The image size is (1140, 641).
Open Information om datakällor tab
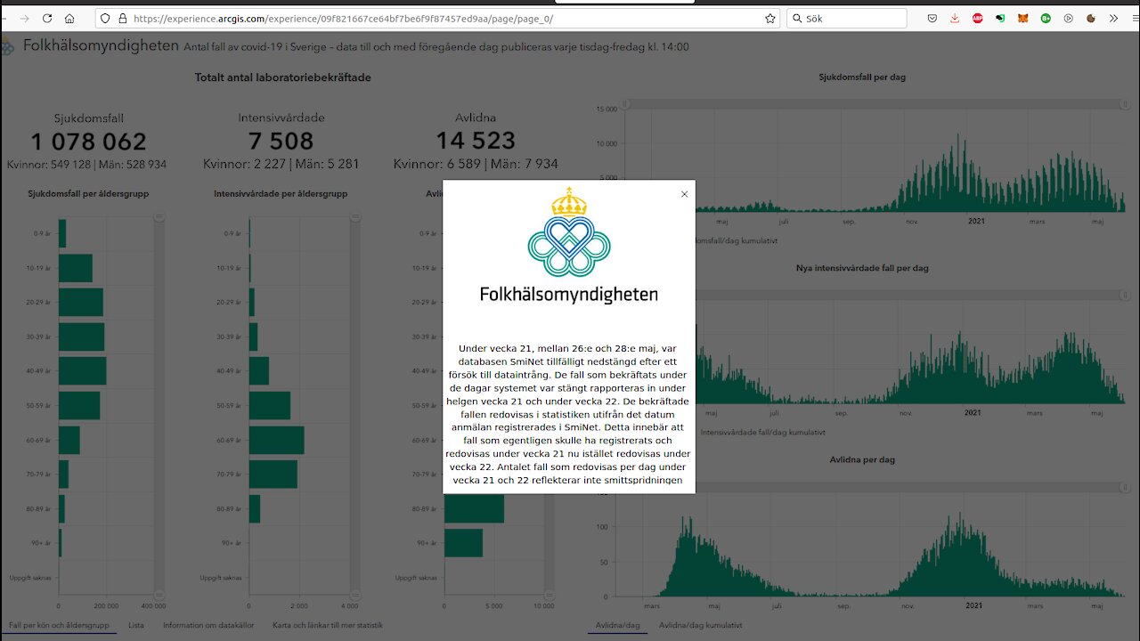point(208,625)
